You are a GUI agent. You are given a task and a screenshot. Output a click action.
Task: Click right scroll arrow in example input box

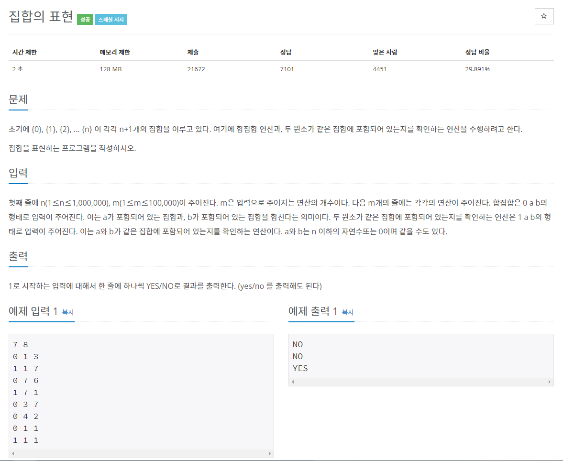point(270,453)
